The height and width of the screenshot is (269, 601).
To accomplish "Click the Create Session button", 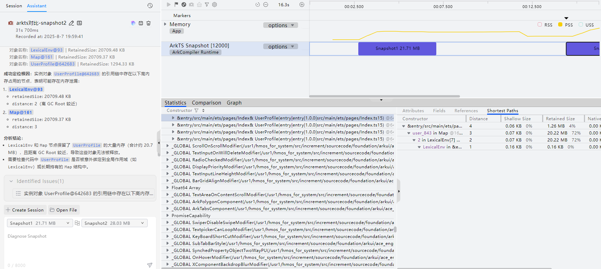I will coord(25,210).
